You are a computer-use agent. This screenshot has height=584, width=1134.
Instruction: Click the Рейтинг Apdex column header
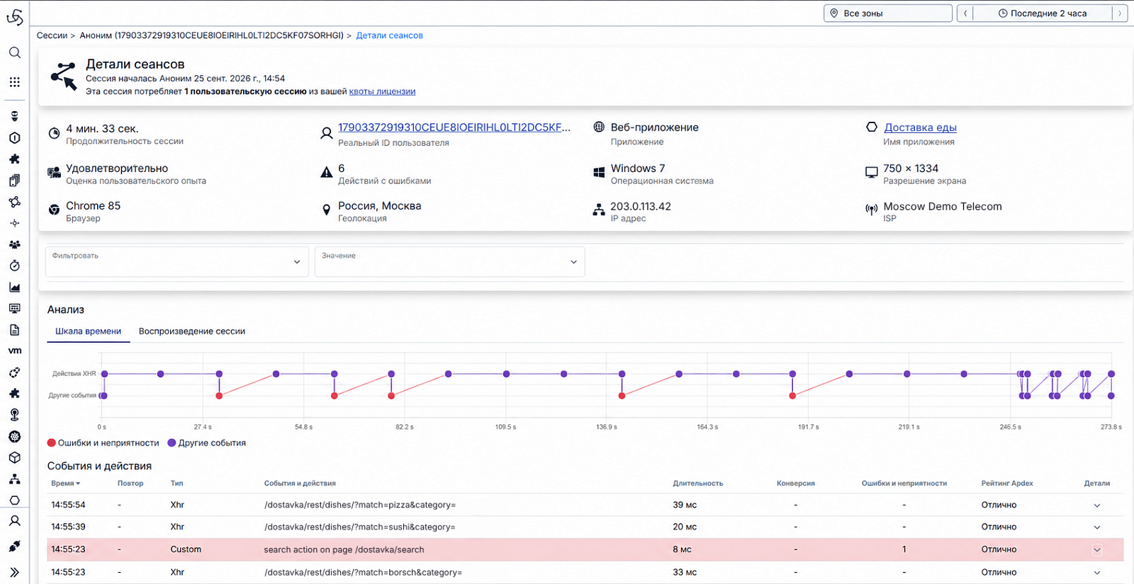coord(1007,483)
